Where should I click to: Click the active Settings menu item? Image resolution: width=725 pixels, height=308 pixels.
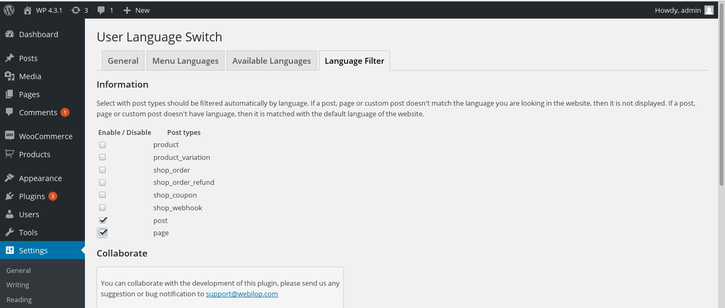[x=42, y=251]
